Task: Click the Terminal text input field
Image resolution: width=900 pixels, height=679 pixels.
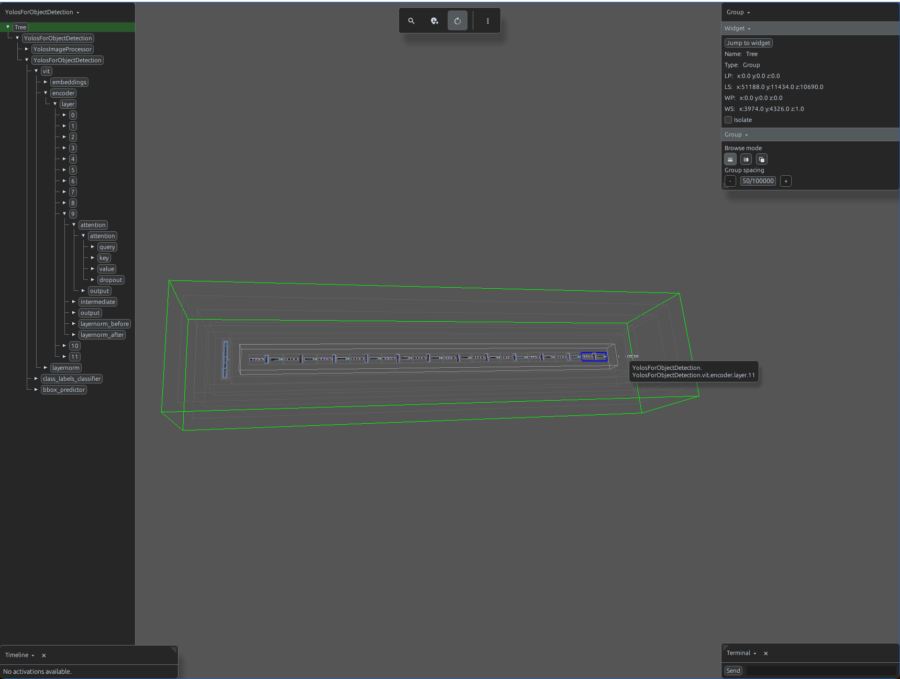Action: pos(821,671)
